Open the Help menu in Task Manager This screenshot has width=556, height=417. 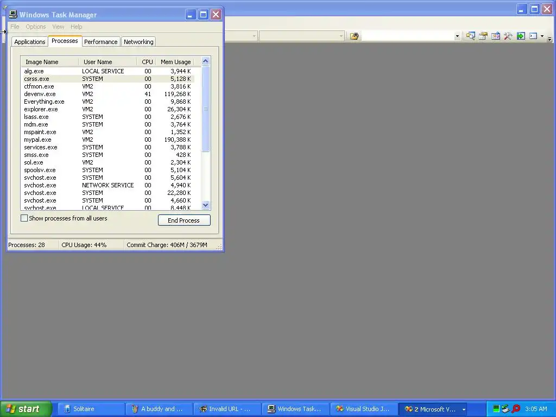pos(76,27)
